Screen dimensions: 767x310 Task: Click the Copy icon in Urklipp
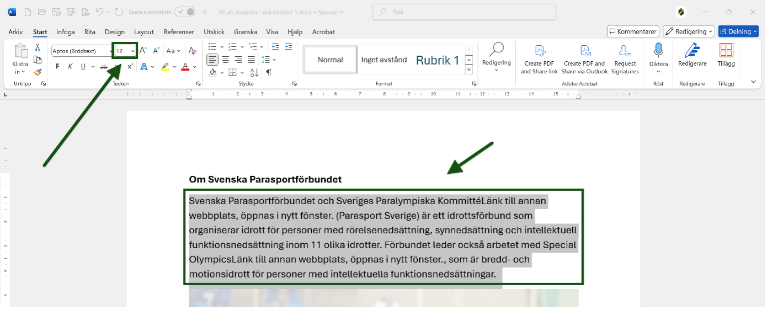click(x=38, y=60)
